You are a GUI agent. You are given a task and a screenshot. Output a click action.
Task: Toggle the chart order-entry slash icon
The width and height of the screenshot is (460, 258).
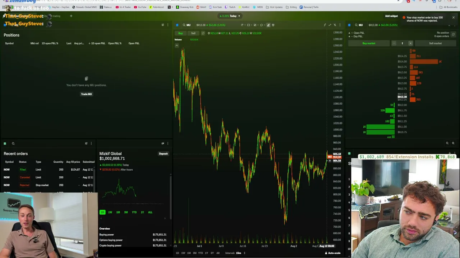pos(203,33)
